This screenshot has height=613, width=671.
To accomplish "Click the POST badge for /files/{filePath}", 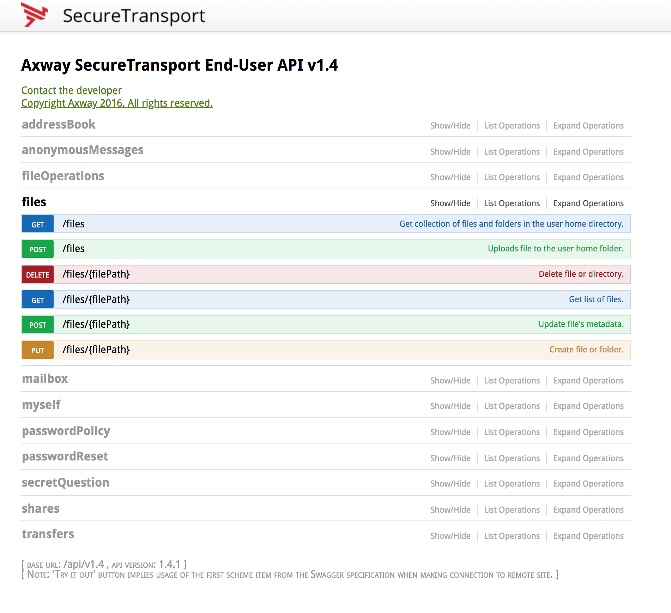I will click(x=38, y=325).
